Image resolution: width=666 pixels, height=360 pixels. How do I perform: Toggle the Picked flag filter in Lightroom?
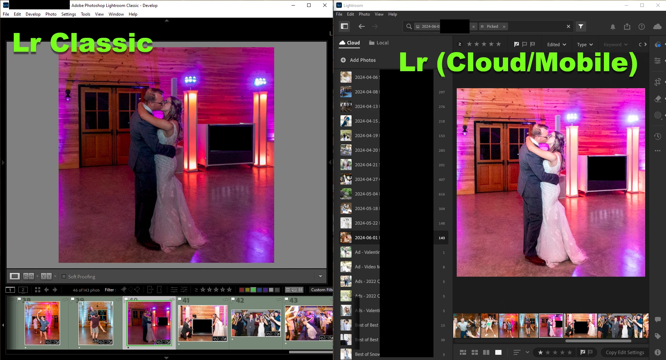(516, 44)
